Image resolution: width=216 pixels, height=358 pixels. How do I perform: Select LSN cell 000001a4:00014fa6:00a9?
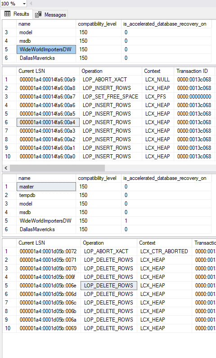[48, 80]
